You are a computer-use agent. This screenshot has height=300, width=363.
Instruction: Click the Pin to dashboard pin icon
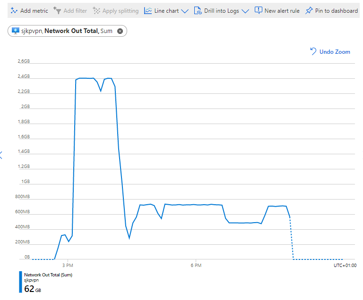pos(309,10)
